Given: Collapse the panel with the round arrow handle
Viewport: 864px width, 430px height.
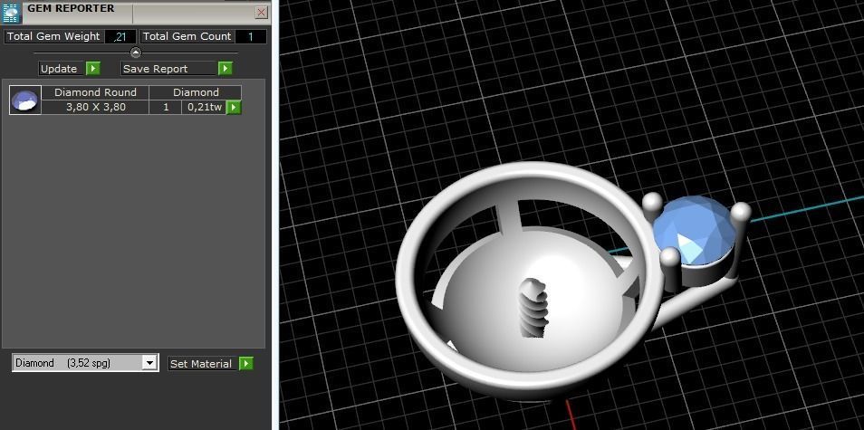Looking at the screenshot, I should coord(136,53).
